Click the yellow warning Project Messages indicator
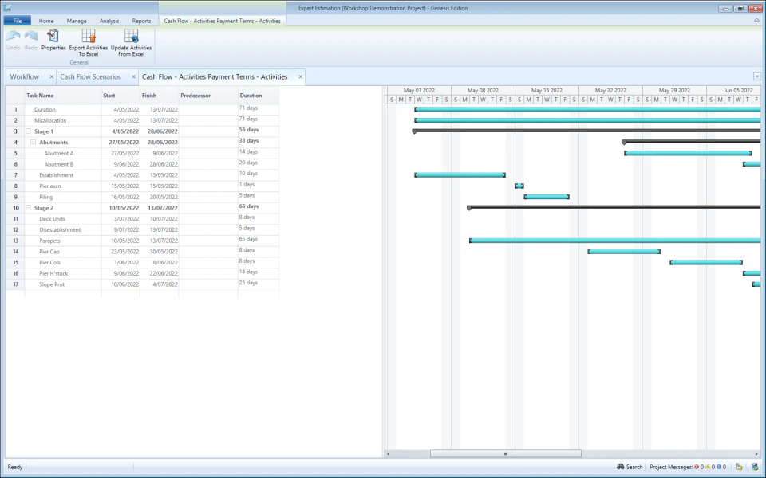 (x=708, y=468)
